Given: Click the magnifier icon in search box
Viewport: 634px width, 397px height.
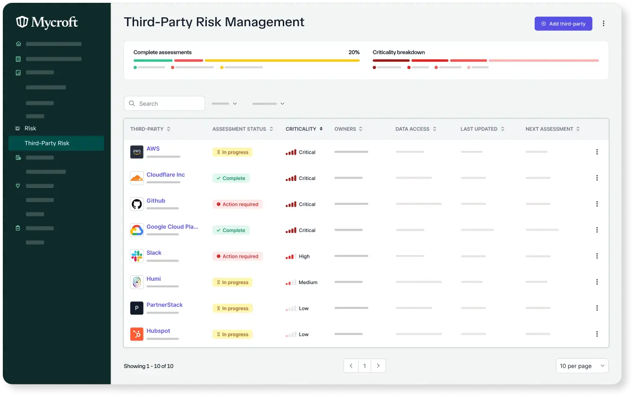Looking at the screenshot, I should click(x=132, y=104).
